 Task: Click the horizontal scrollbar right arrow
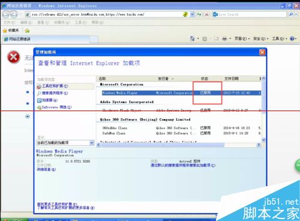click(x=259, y=145)
